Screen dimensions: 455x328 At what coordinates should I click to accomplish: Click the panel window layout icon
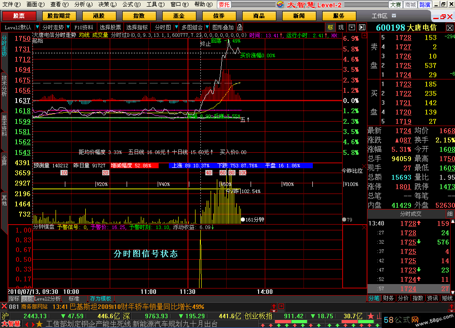pos(352,27)
